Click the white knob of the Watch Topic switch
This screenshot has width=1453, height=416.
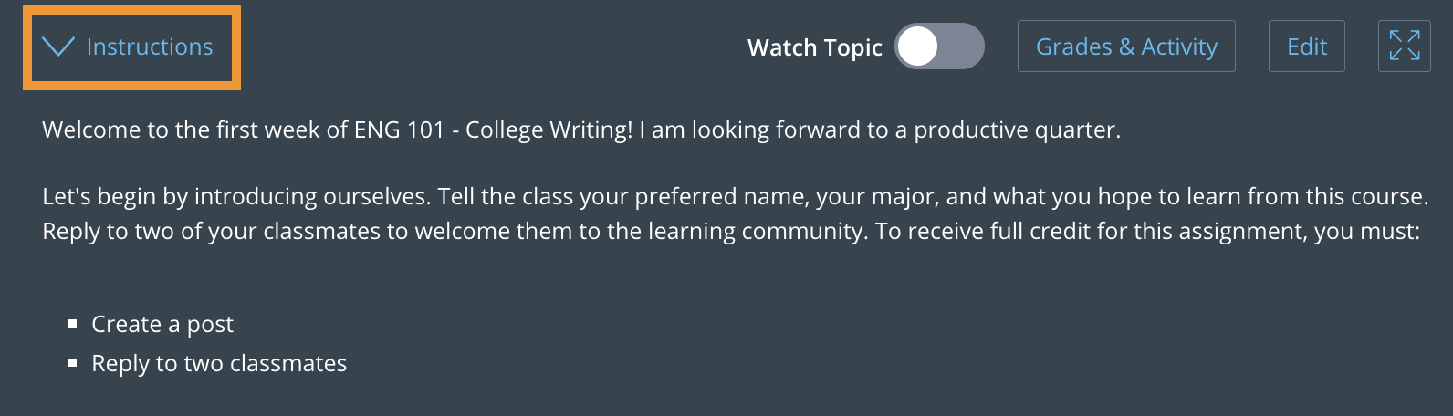[x=918, y=47]
